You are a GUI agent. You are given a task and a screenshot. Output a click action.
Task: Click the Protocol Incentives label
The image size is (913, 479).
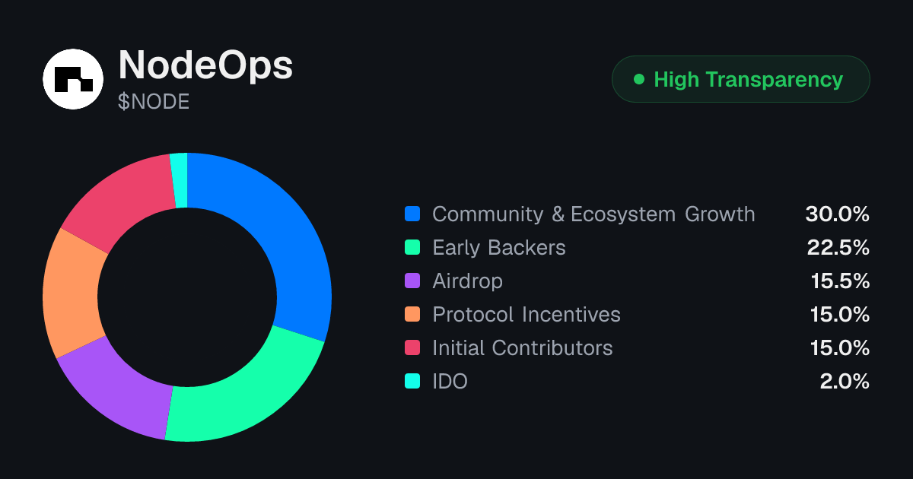click(526, 315)
